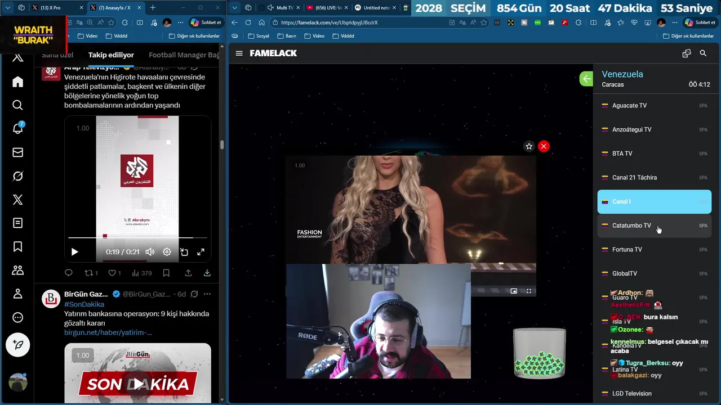This screenshot has width=721, height=405.
Task: Share the Venezuela airport tweet
Action: coord(189,273)
